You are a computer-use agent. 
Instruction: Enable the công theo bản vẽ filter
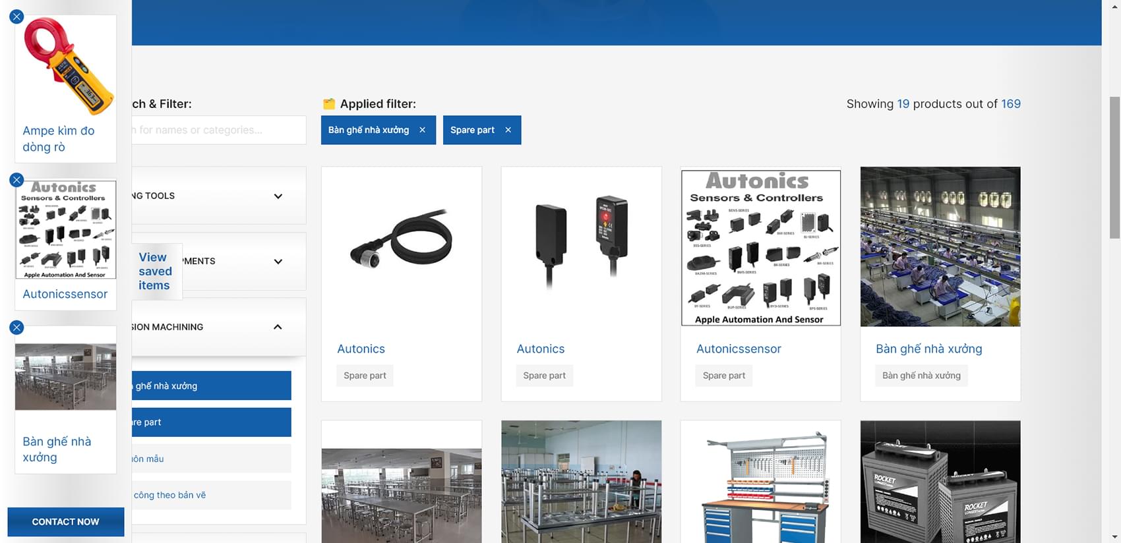[x=211, y=495]
